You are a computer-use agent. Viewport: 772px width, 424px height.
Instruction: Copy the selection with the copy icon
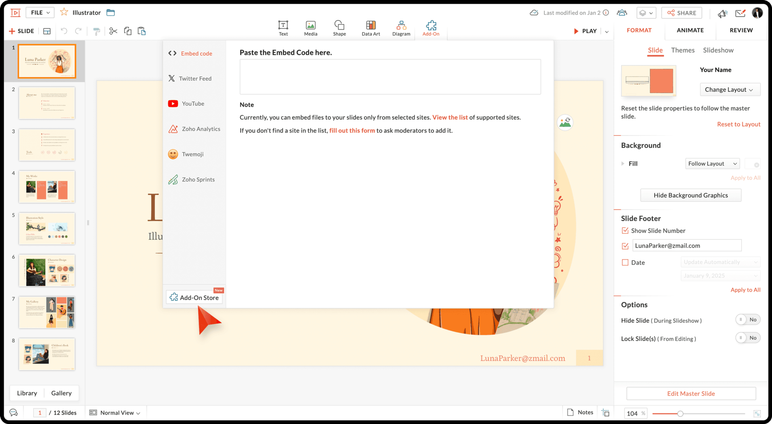pos(128,31)
